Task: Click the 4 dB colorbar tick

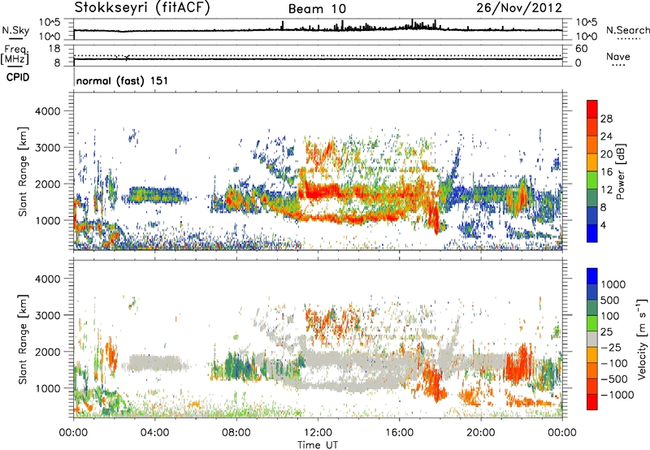Action: pyautogui.click(x=603, y=225)
